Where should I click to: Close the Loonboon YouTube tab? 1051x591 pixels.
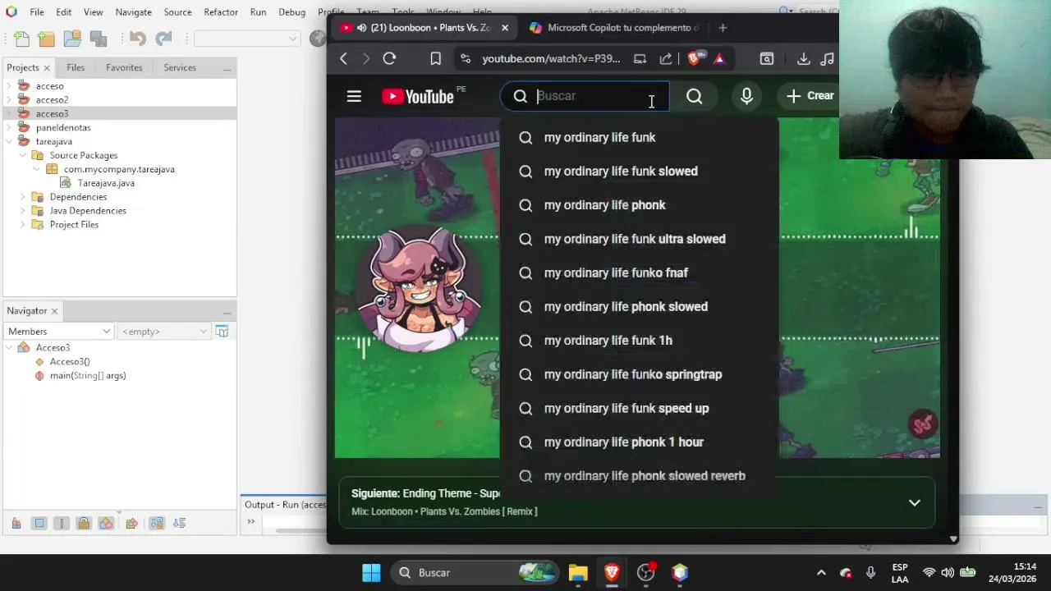coord(505,28)
